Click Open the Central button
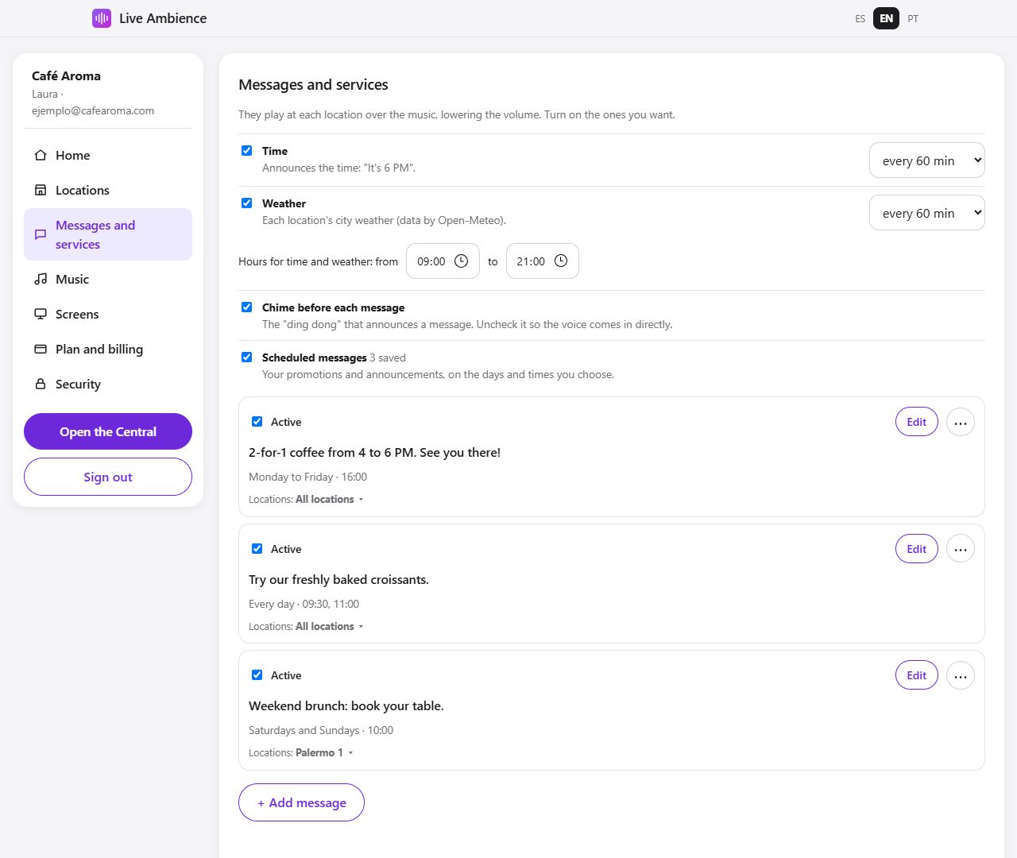Viewport: 1017px width, 858px height. point(108,431)
